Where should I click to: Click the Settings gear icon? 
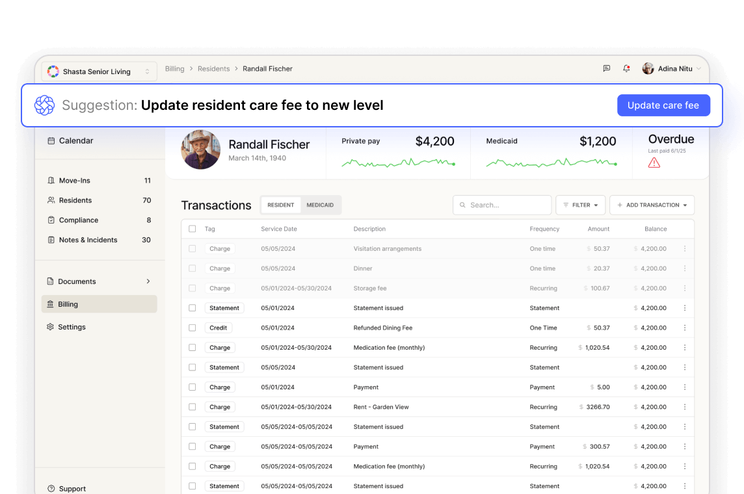50,327
